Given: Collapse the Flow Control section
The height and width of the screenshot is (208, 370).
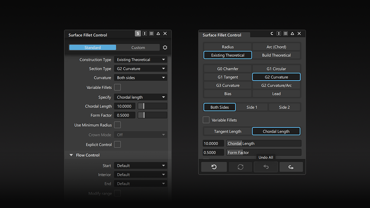Looking at the screenshot, I should [x=71, y=155].
